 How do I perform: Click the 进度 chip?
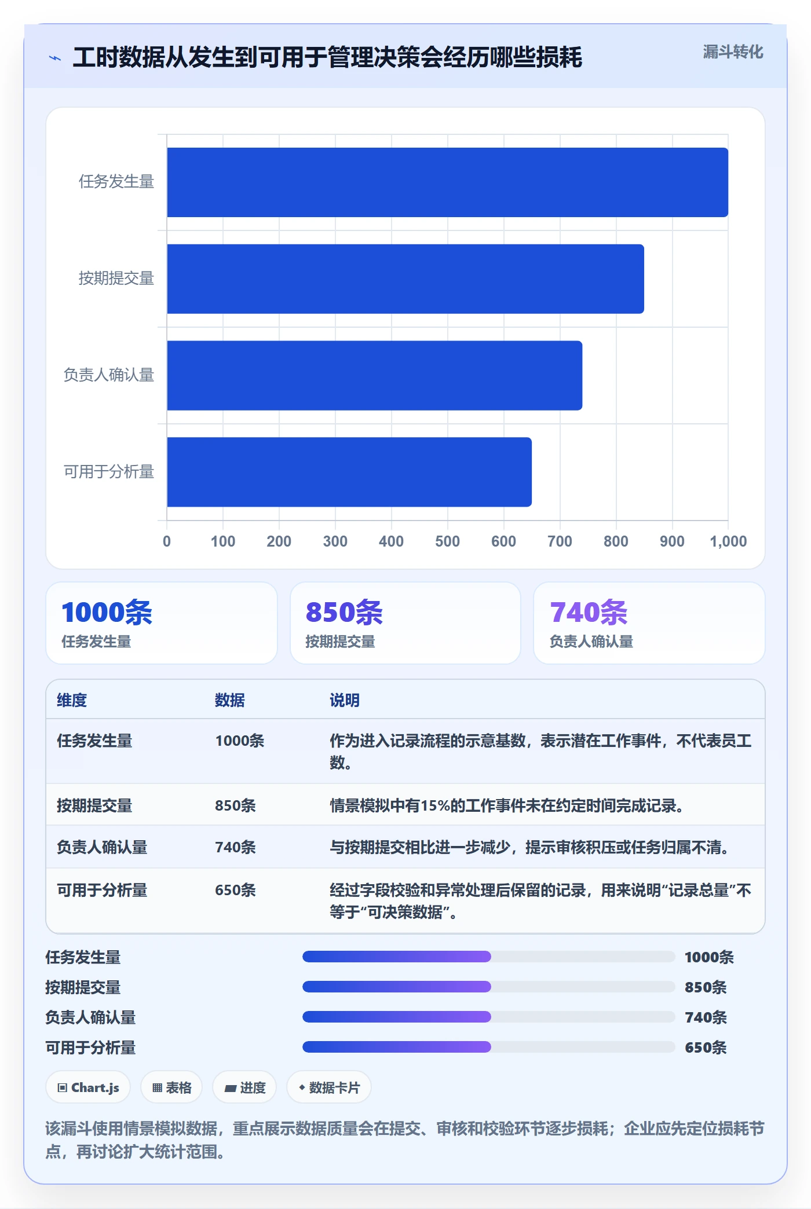244,1087
